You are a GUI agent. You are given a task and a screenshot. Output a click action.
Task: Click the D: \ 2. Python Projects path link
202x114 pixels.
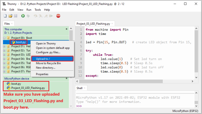click(18, 33)
